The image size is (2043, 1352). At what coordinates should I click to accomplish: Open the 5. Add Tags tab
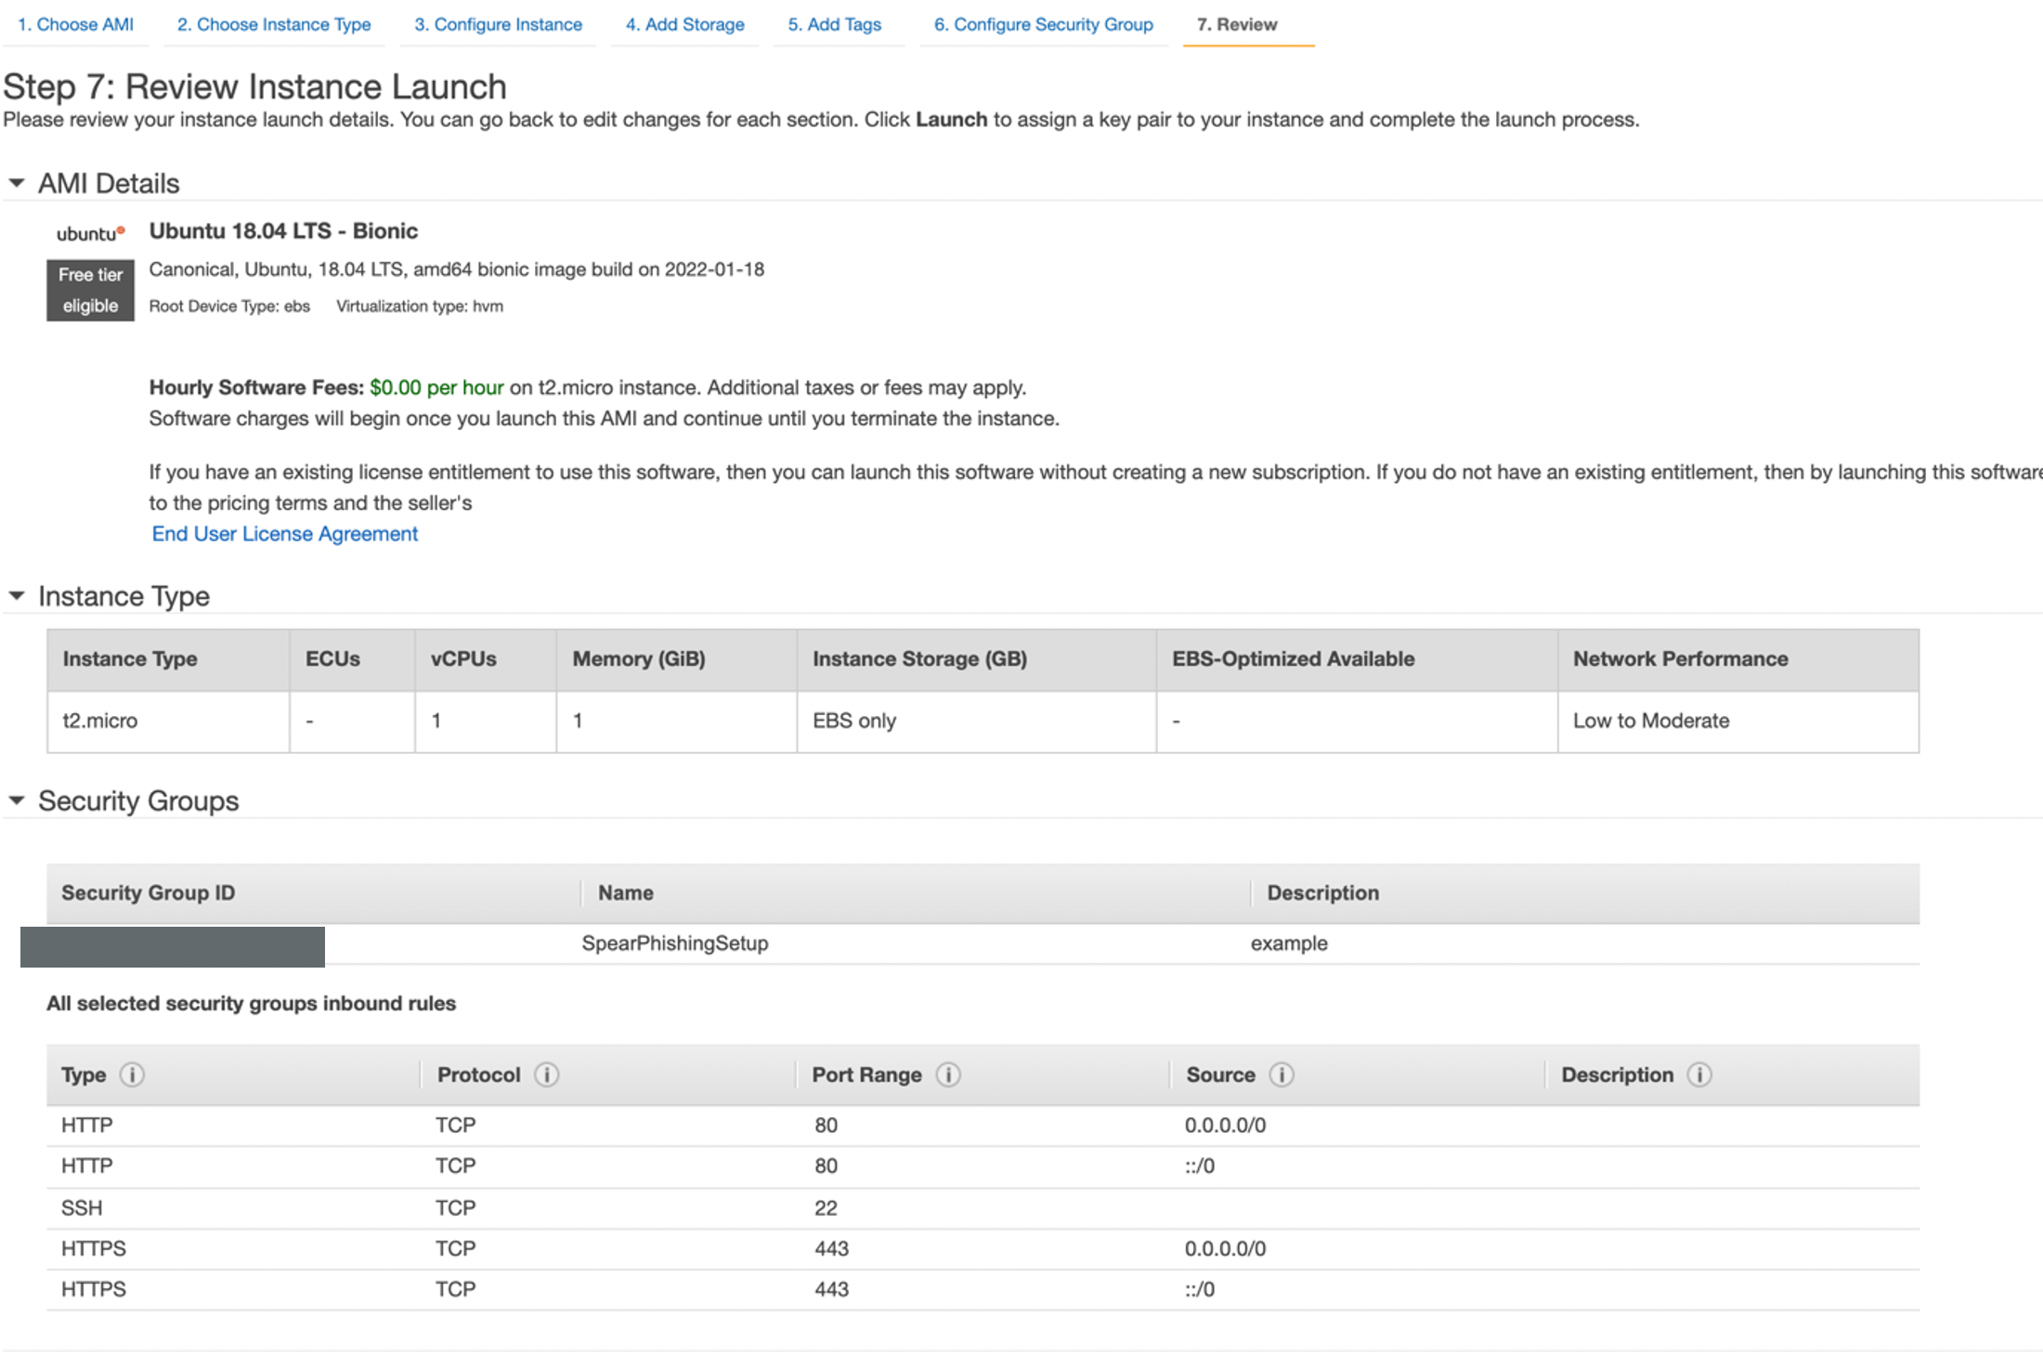tap(834, 24)
